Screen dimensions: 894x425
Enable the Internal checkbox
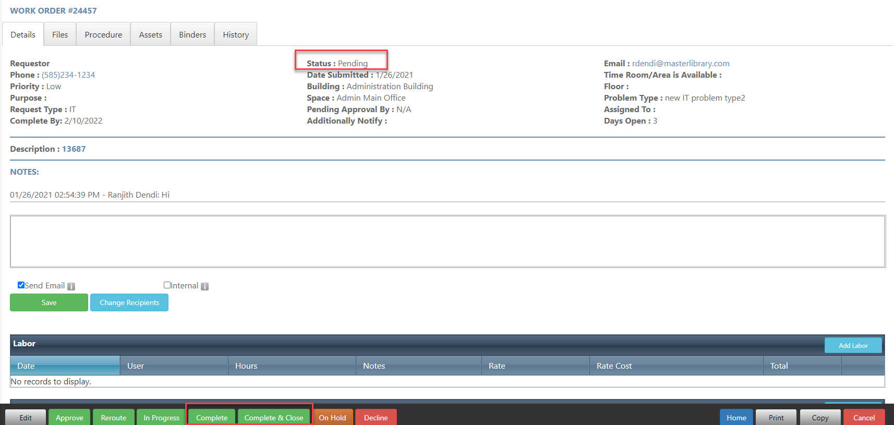pos(167,285)
